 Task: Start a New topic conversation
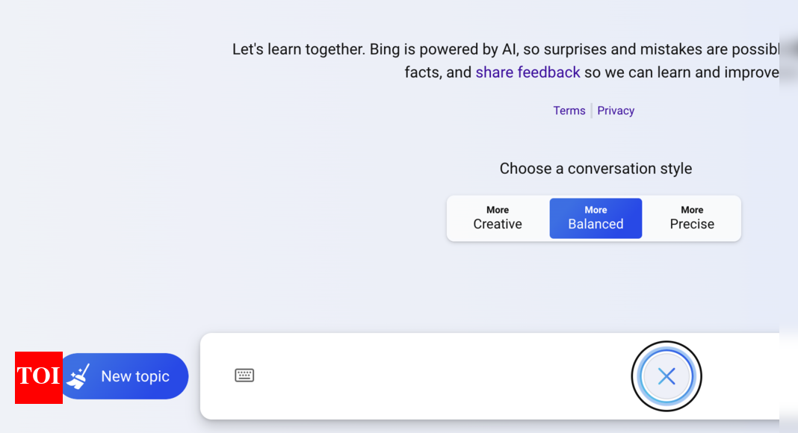pyautogui.click(x=125, y=376)
